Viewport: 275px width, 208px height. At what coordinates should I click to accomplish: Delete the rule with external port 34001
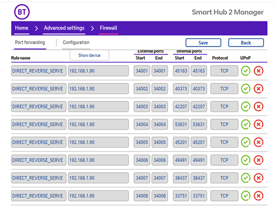point(258,71)
